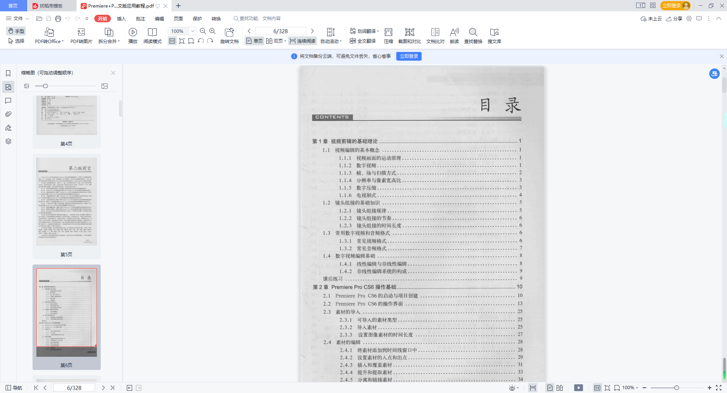Click the print icon in quick access bar
The width and height of the screenshot is (727, 393).
pyautogui.click(x=58, y=19)
